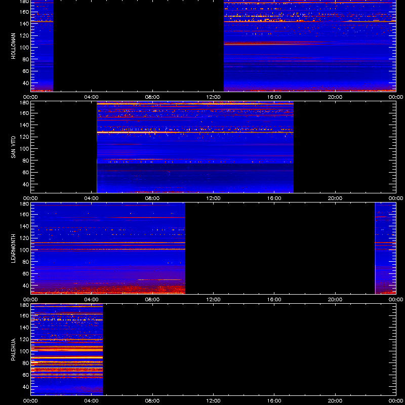Click Learmonth spectrogram data before 10:00
Image resolution: width=405 pixels, height=405 pixels.
(x=108, y=249)
